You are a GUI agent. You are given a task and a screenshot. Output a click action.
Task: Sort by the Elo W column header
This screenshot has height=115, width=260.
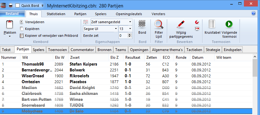tap(61, 58)
